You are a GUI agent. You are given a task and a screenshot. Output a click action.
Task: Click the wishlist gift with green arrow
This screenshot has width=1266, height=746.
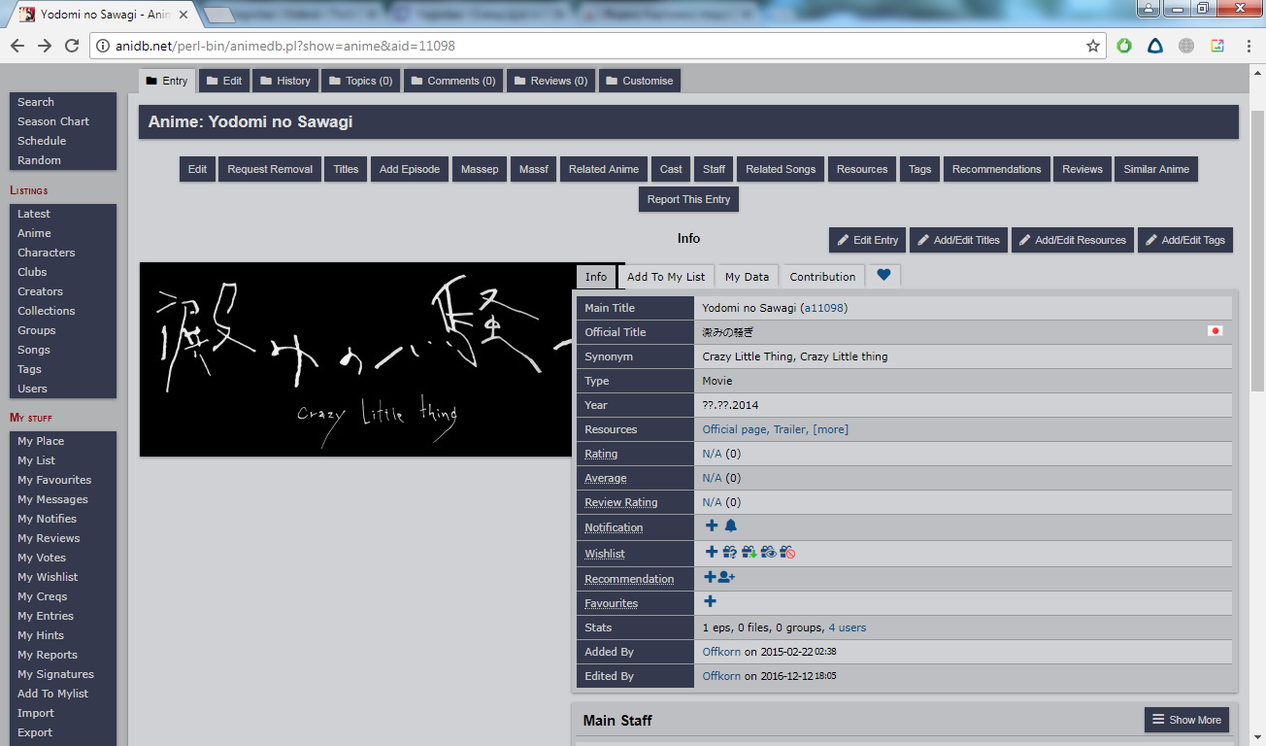click(x=750, y=553)
